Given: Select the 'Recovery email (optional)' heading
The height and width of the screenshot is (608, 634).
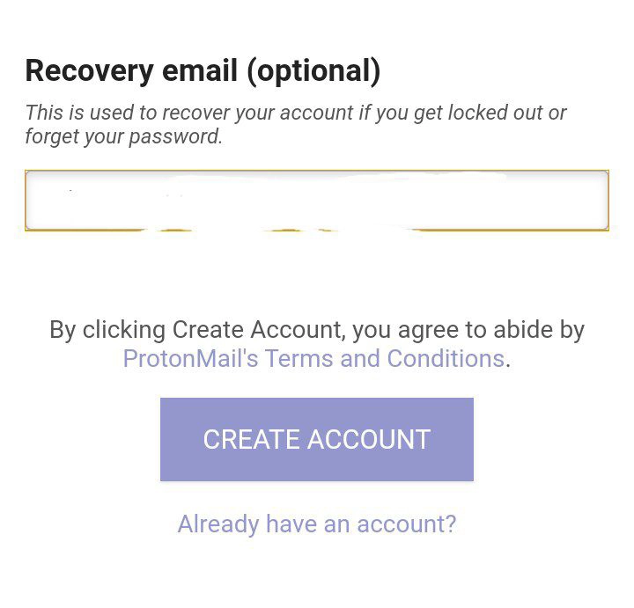Looking at the screenshot, I should (x=203, y=71).
